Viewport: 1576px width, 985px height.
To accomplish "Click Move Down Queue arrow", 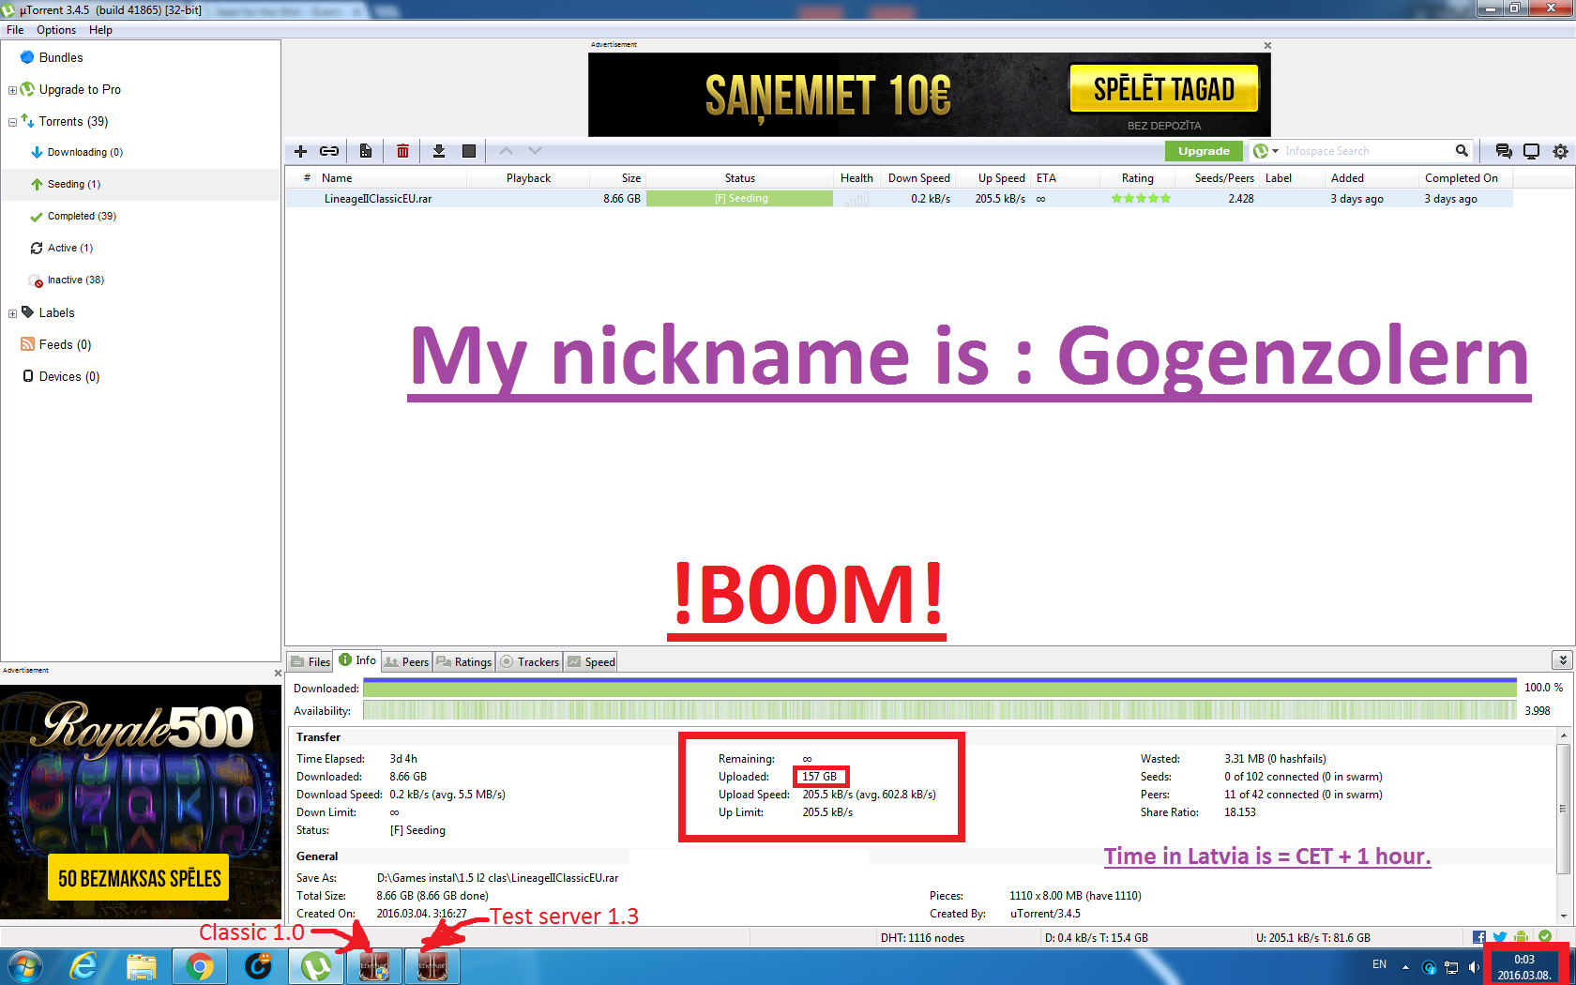I will pos(535,150).
